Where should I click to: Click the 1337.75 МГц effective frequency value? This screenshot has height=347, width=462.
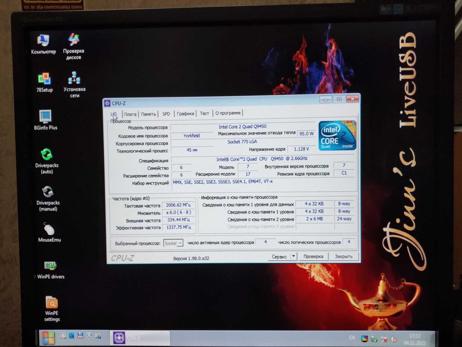click(x=178, y=227)
